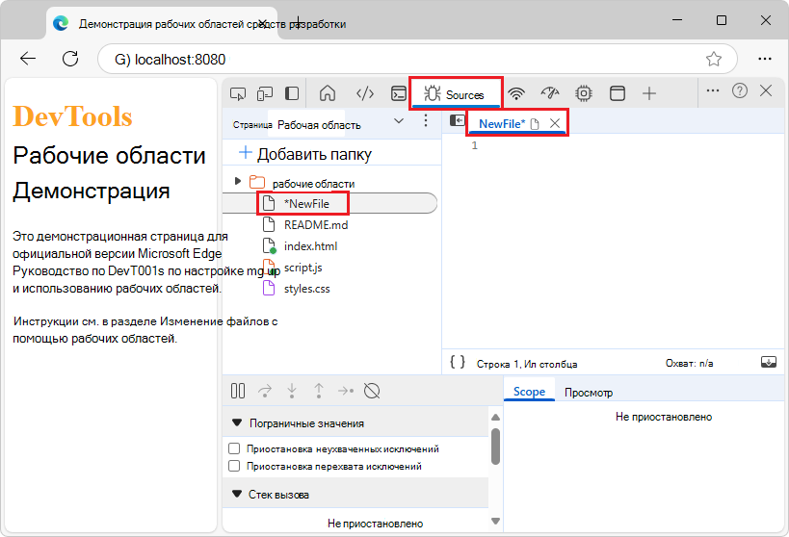Add more tools with plus icon
Screen dimensions: 789x537
pos(649,93)
